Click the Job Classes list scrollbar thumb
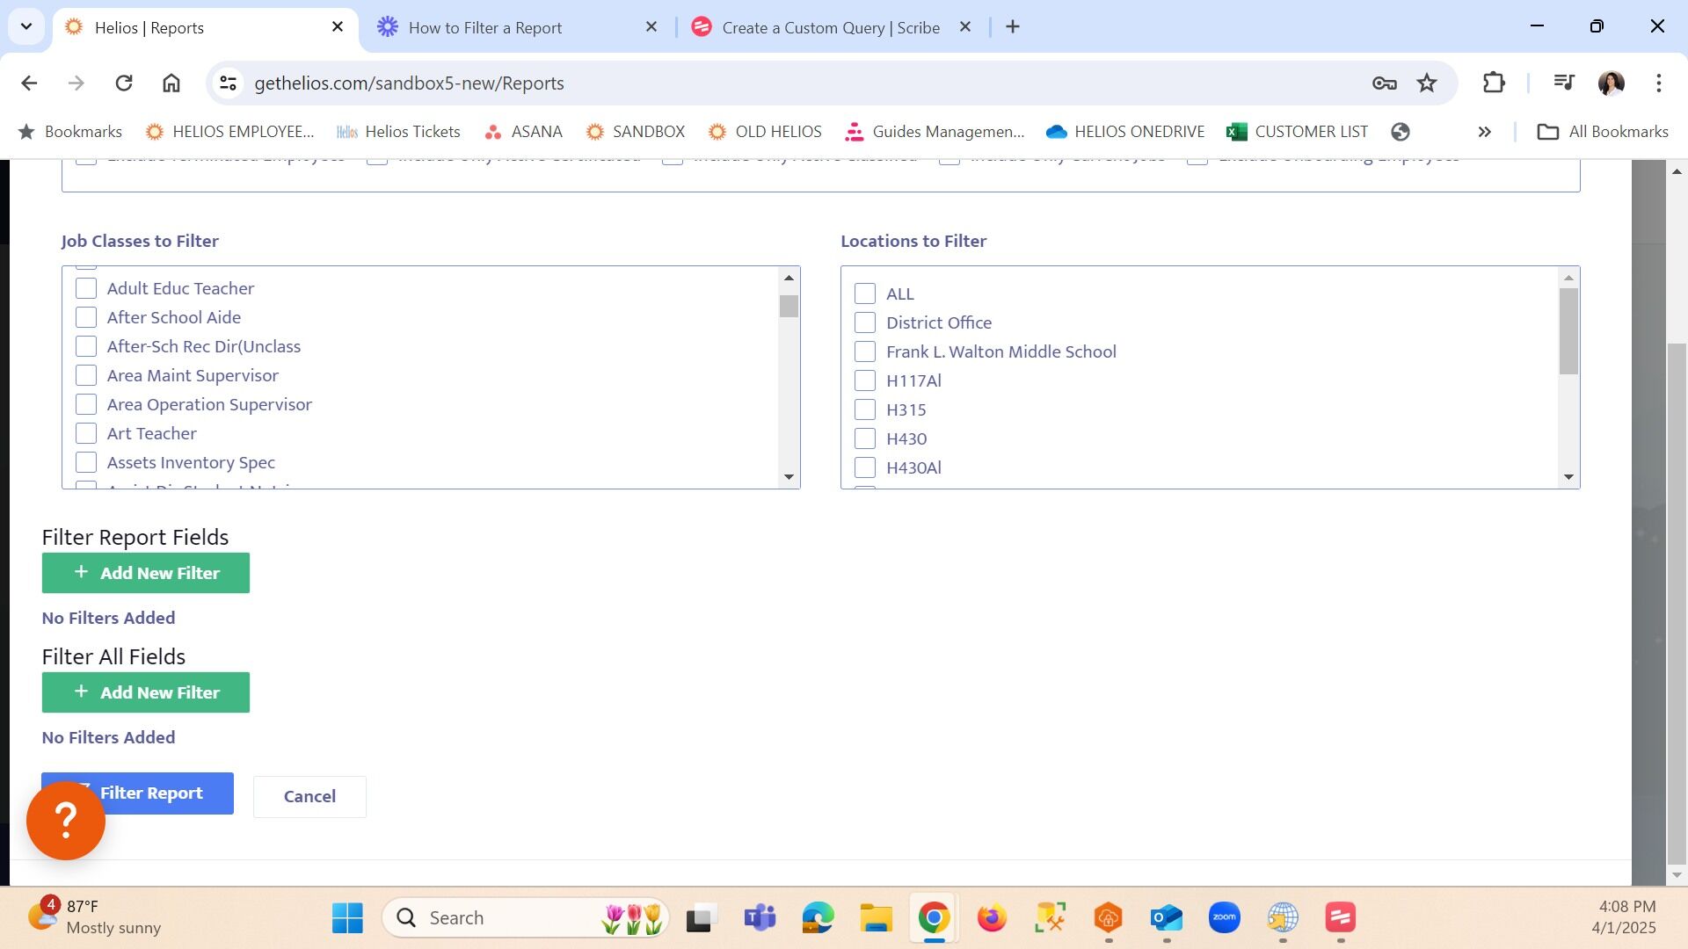Image resolution: width=1688 pixels, height=949 pixels. (x=789, y=306)
